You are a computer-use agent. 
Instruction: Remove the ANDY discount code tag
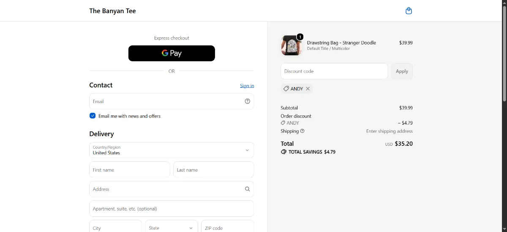[x=308, y=89]
